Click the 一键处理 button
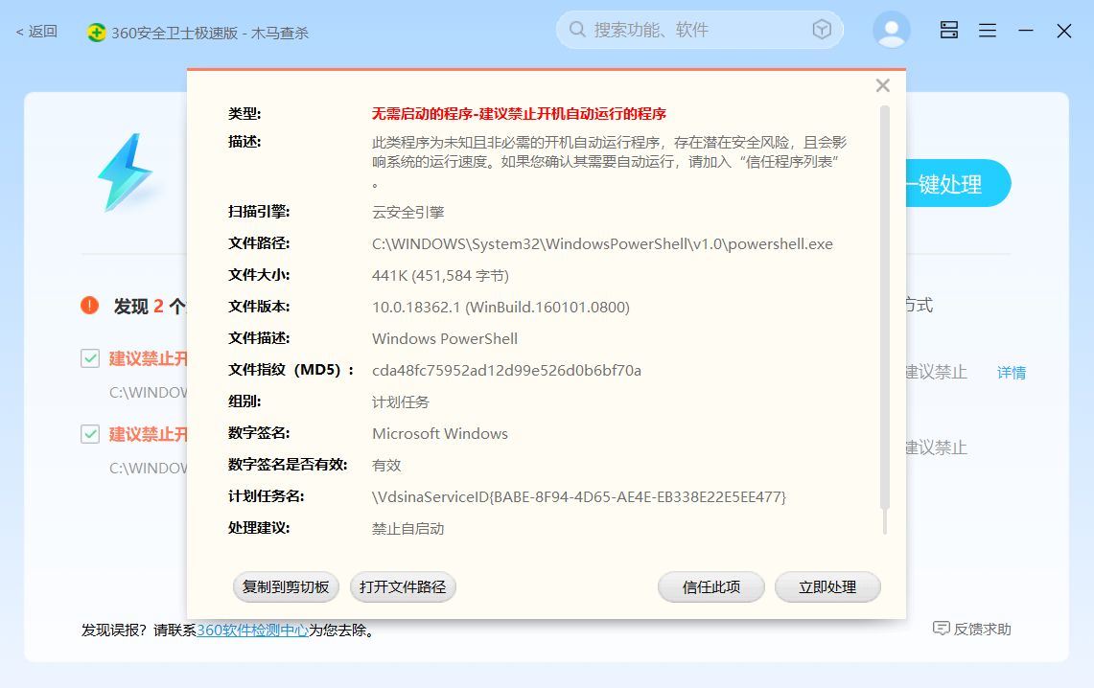 point(958,183)
